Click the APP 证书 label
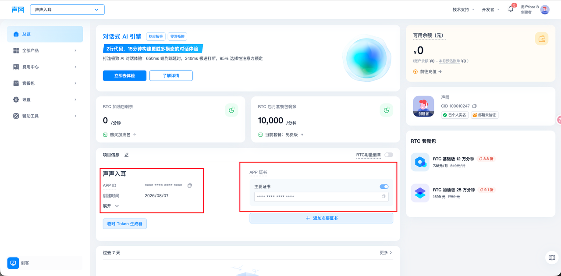Image resolution: width=561 pixels, height=276 pixels. 258,173
